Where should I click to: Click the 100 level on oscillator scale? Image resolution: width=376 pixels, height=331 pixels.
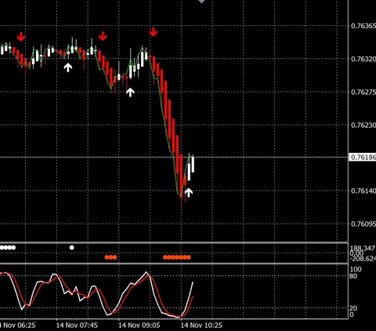point(356,269)
